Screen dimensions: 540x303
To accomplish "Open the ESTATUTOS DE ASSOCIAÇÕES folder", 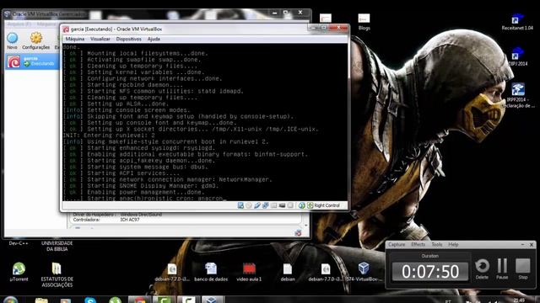I will point(57,275).
